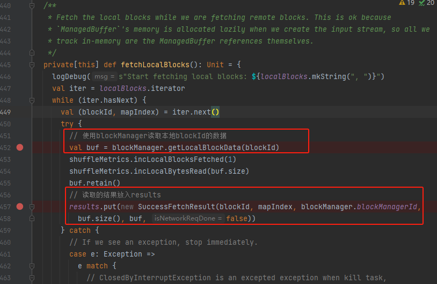
Task: Place caret at 'iter.next' parentheses
Action: (215, 112)
